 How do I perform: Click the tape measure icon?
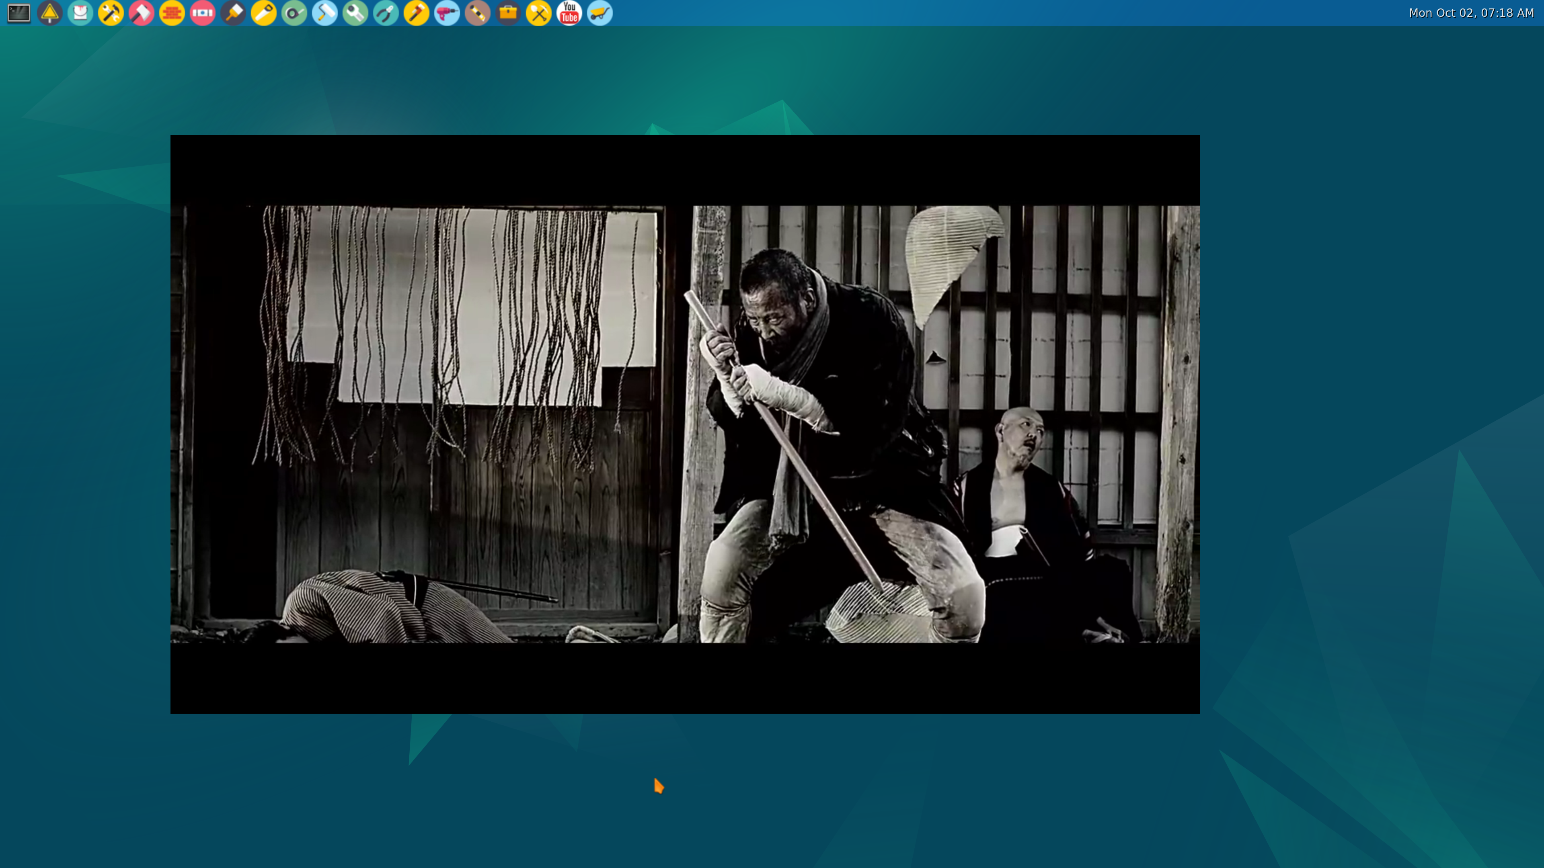(294, 12)
